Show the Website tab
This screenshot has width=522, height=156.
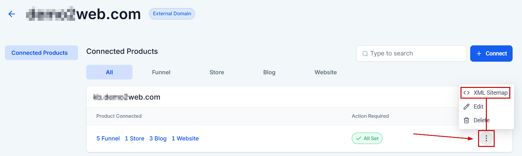tap(325, 72)
